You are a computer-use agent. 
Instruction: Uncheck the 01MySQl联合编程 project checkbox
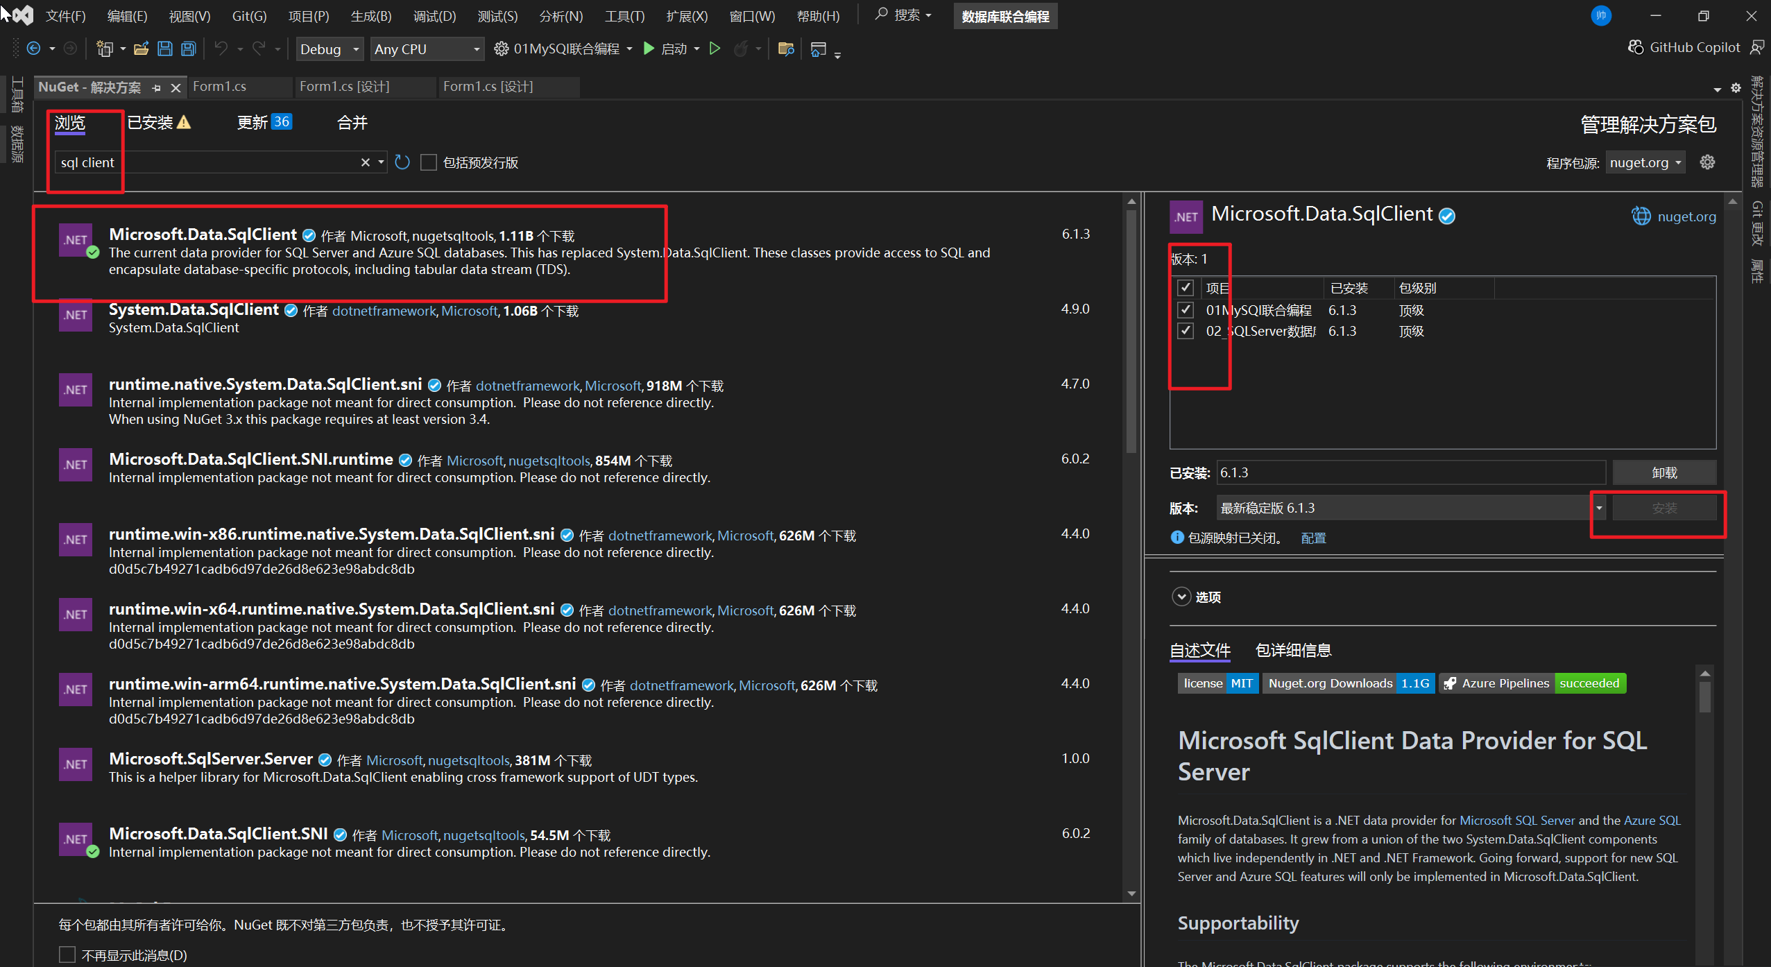tap(1185, 310)
